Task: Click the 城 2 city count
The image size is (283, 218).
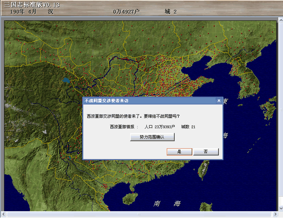Action: (x=171, y=12)
